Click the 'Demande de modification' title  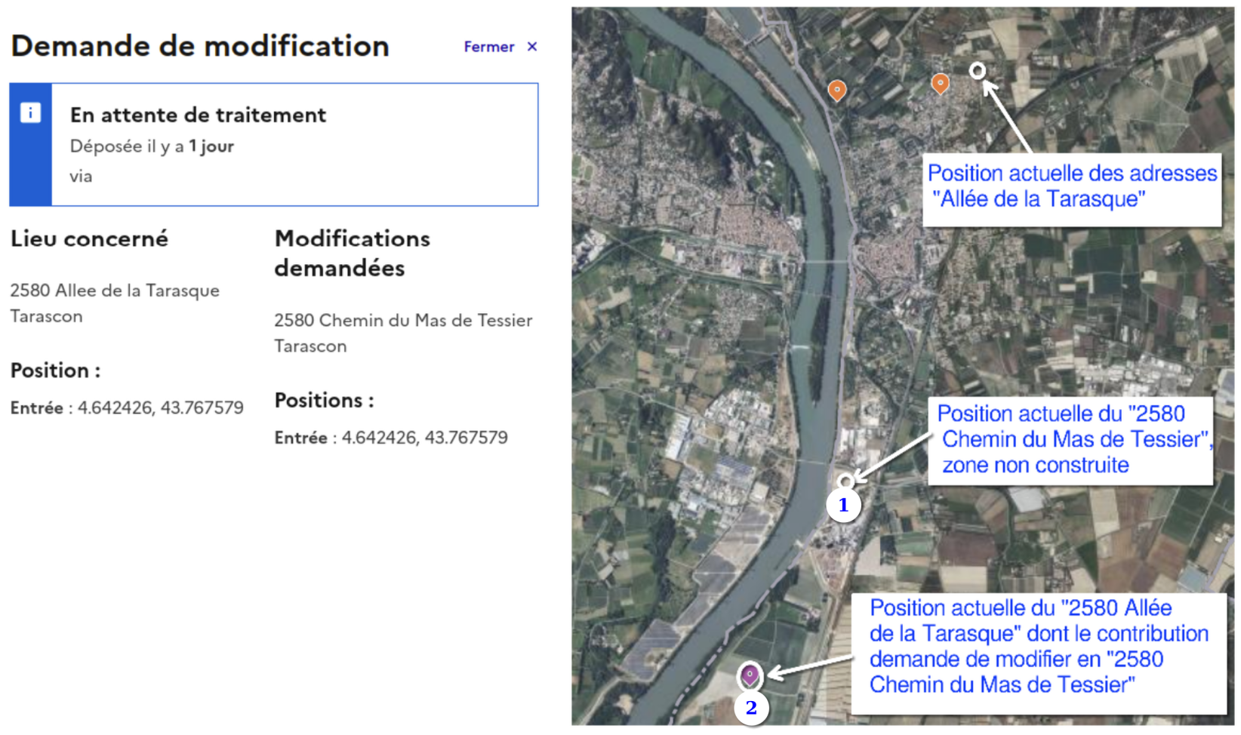(200, 46)
